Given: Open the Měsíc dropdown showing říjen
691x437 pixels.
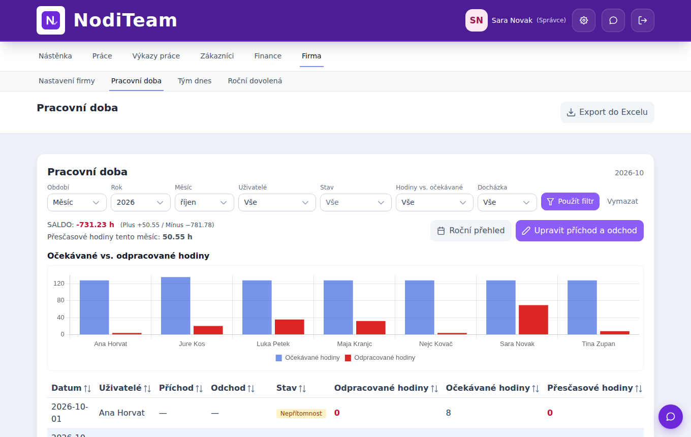Looking at the screenshot, I should point(204,202).
